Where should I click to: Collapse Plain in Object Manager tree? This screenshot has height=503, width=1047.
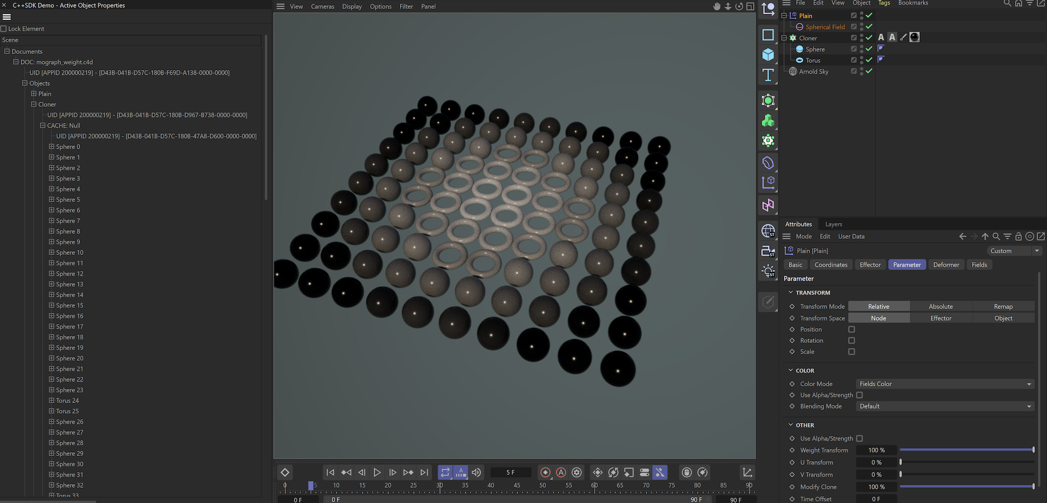tap(784, 16)
